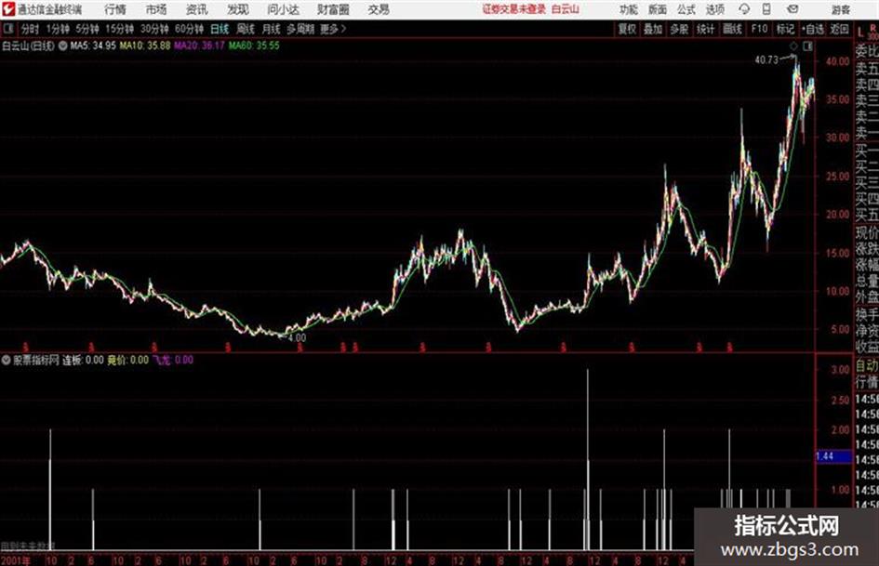Click the R tab in the right panel
The height and width of the screenshot is (566, 879).
click(872, 28)
